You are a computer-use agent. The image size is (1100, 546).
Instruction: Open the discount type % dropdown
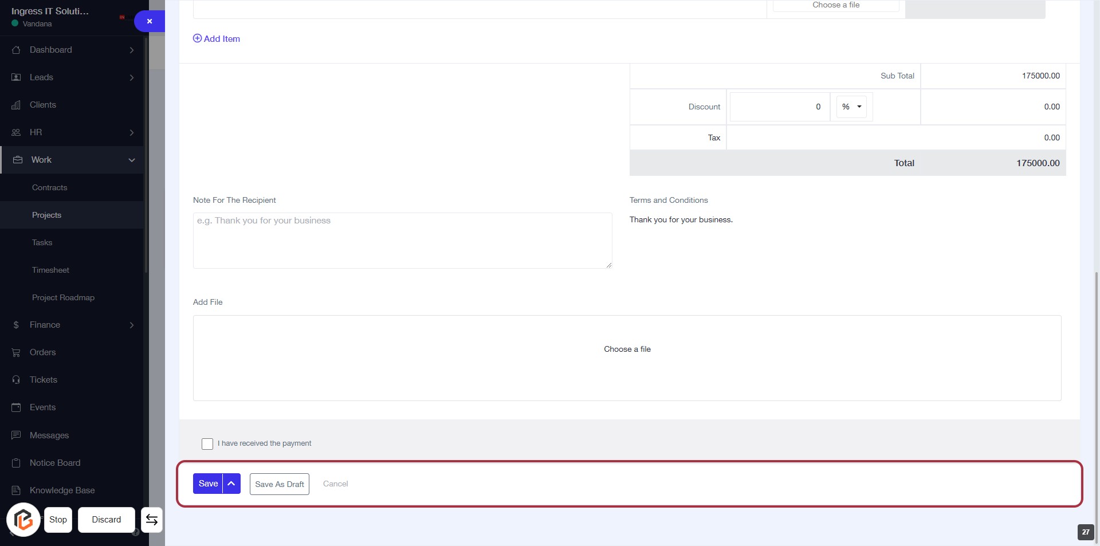pos(851,107)
